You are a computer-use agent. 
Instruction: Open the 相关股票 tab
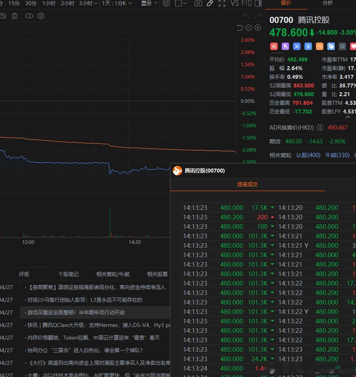tap(157, 274)
